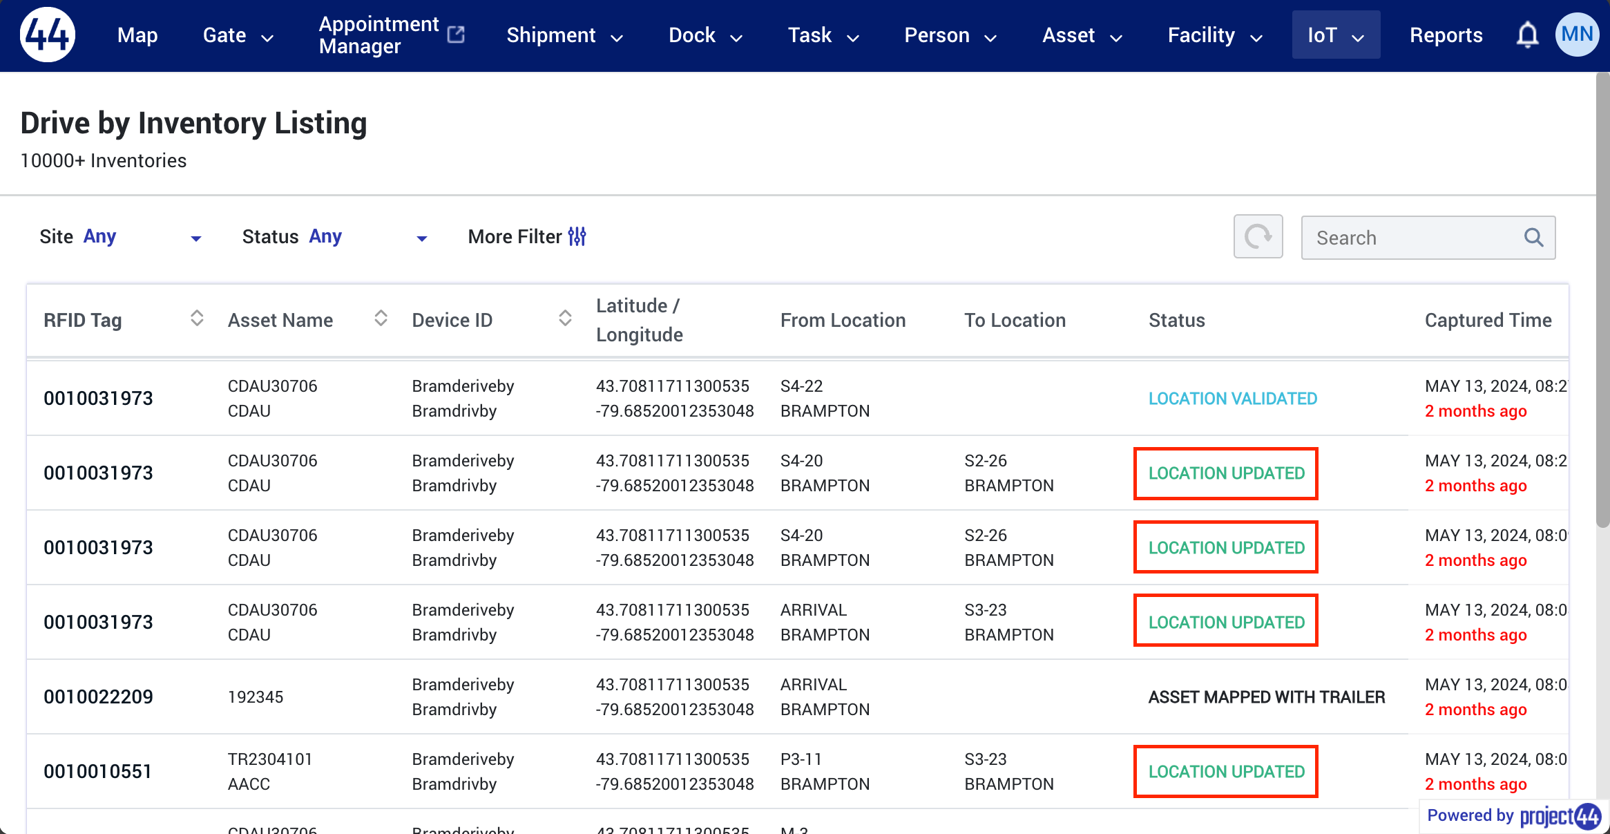
Task: Click LOCATION UPDATED in the P3-11 row
Action: [1226, 772]
